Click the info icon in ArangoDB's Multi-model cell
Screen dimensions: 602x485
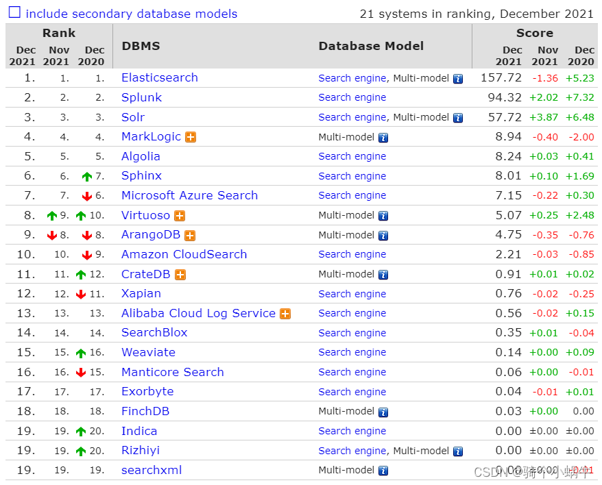[383, 236]
